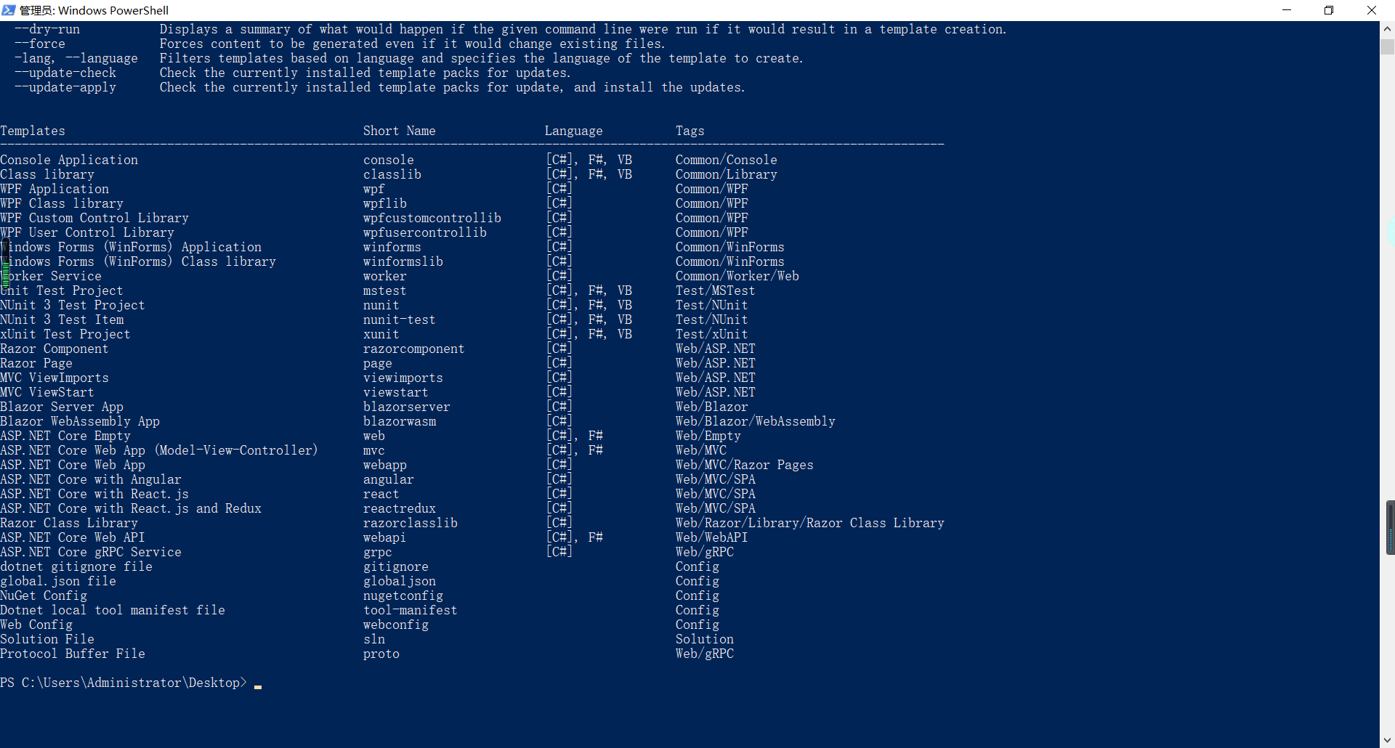Close the PowerShell window
The width and height of the screenshot is (1395, 748).
click(x=1372, y=10)
